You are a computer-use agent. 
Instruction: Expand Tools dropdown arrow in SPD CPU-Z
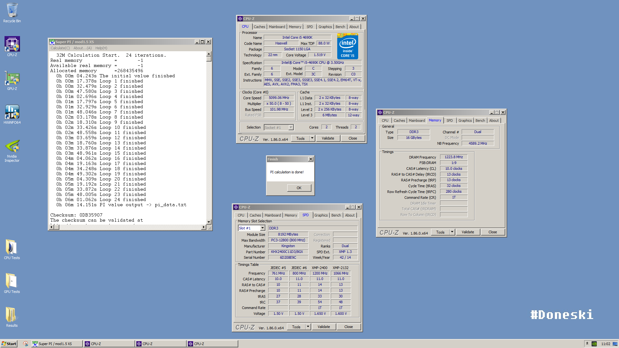click(x=308, y=327)
